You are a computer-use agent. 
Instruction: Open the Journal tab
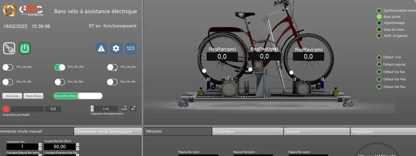tap(317, 131)
